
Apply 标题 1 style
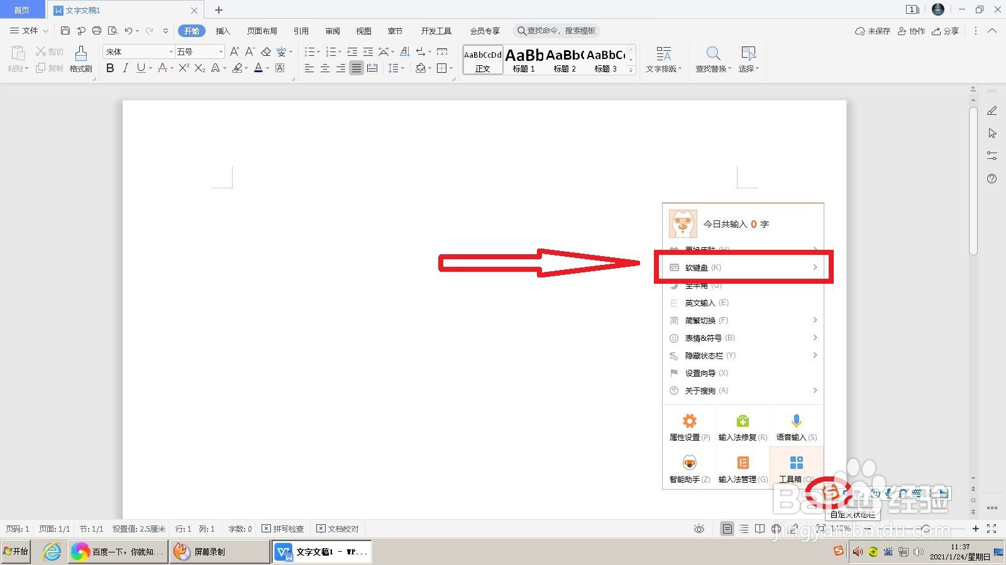(x=524, y=60)
